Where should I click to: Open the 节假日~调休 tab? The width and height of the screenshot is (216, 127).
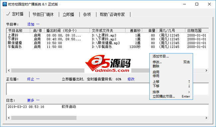tap(43, 15)
